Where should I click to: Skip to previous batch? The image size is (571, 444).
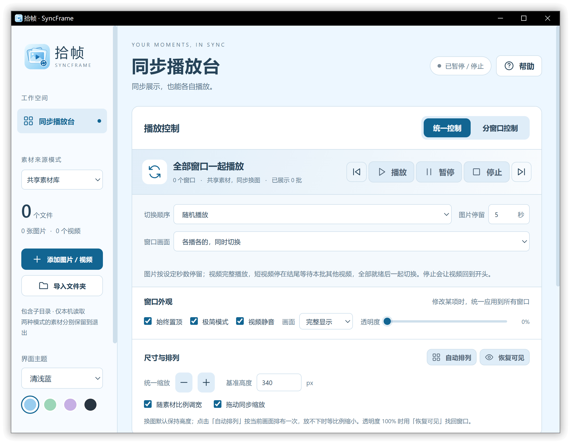(356, 172)
